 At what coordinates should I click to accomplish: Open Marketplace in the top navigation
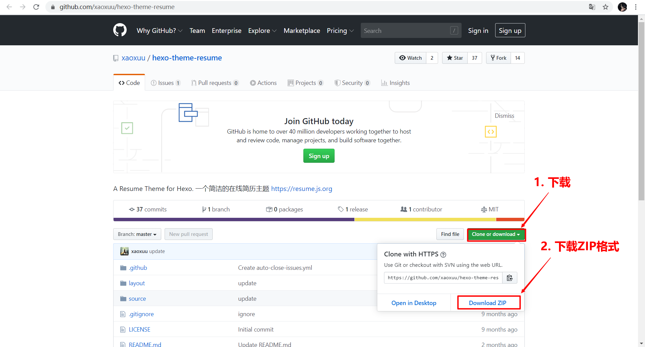click(302, 31)
